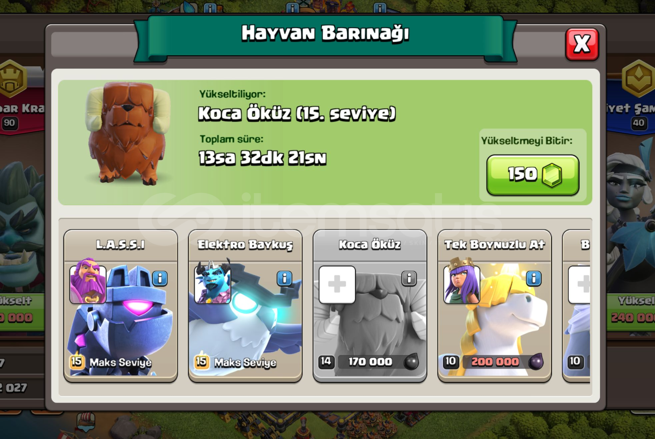Click the Grand Warden hero portrait on L.A.S.S.I
This screenshot has width=655, height=439.
[88, 281]
